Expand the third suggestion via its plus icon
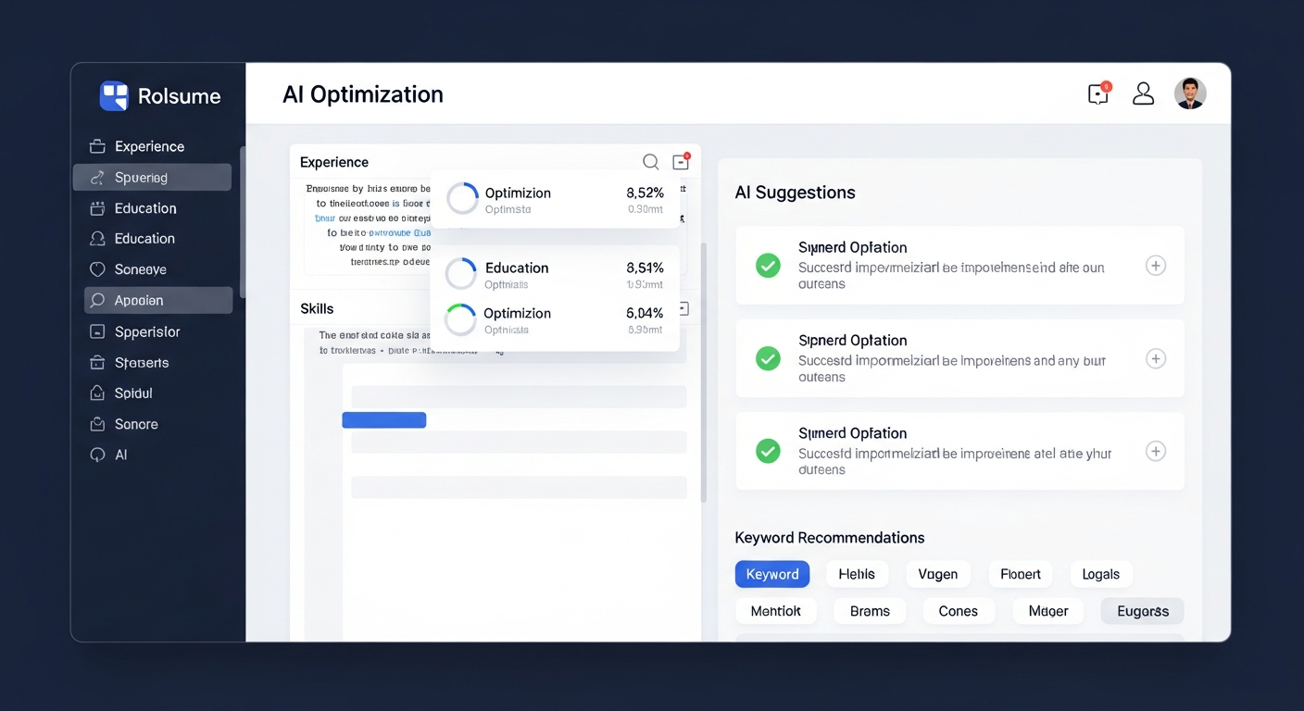1304x711 pixels. 1156,451
